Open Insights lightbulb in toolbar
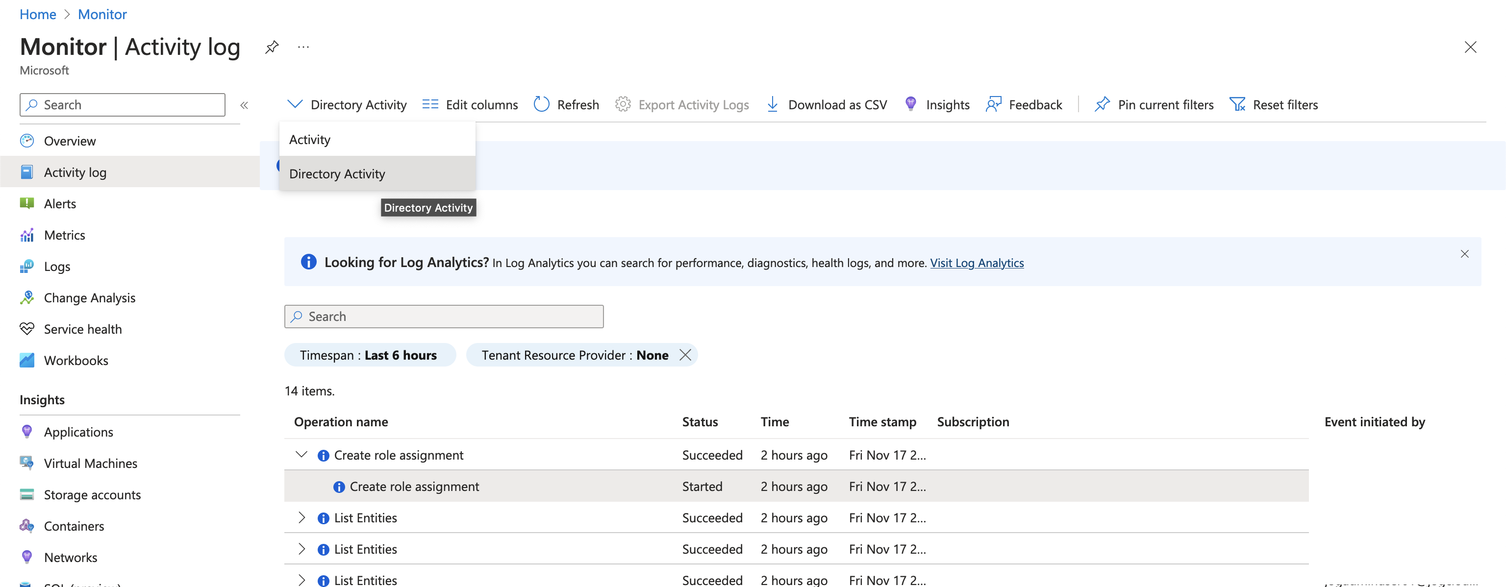Screen dimensions: 1506x587 (x=910, y=104)
